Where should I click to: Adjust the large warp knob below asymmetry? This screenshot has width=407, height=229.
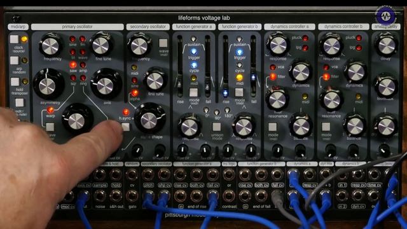[76, 121]
